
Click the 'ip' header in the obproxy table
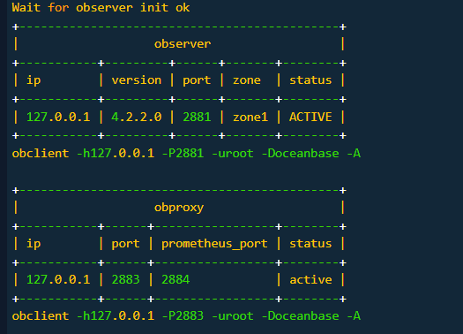point(34,244)
